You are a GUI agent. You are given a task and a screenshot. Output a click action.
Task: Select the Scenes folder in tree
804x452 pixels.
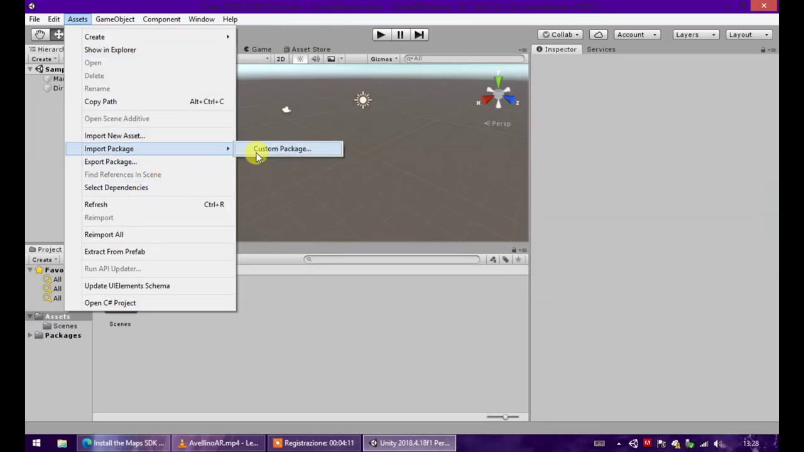tap(60, 326)
